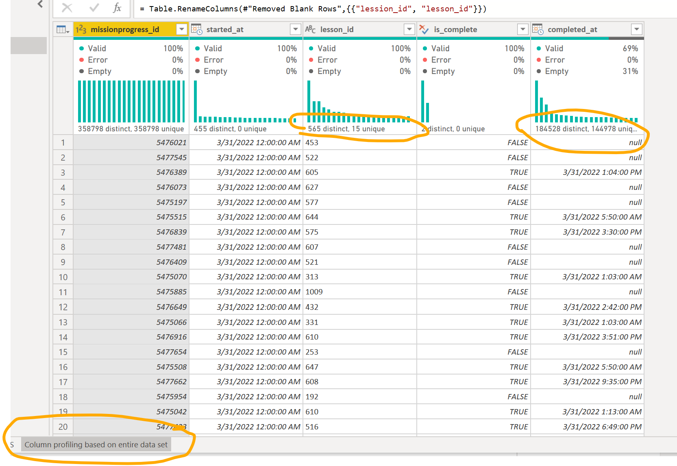Viewport: 677px width, 466px height.
Task: Click inside the formula bar text
Action: point(313,9)
